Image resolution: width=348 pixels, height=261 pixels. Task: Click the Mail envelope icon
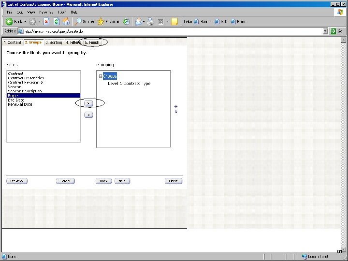coord(139,22)
